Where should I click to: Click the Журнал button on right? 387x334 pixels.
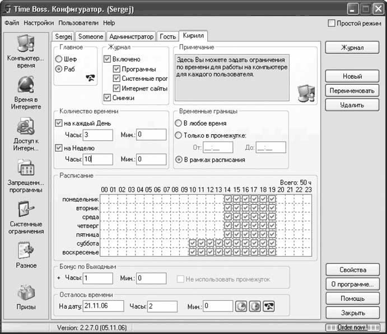coord(352,48)
